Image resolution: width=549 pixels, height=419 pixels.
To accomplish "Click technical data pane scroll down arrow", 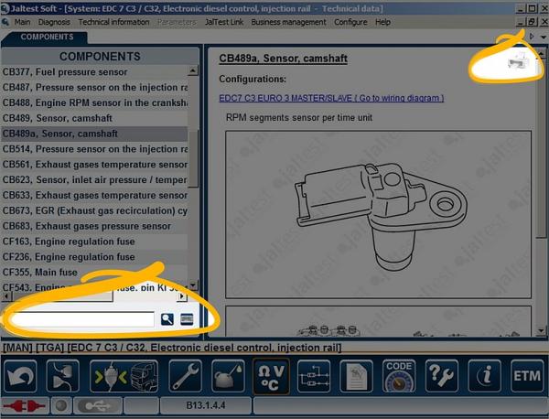I will (541, 330).
